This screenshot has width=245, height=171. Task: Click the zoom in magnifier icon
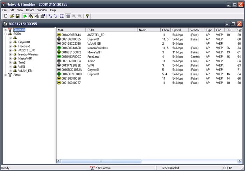coord(74,16)
